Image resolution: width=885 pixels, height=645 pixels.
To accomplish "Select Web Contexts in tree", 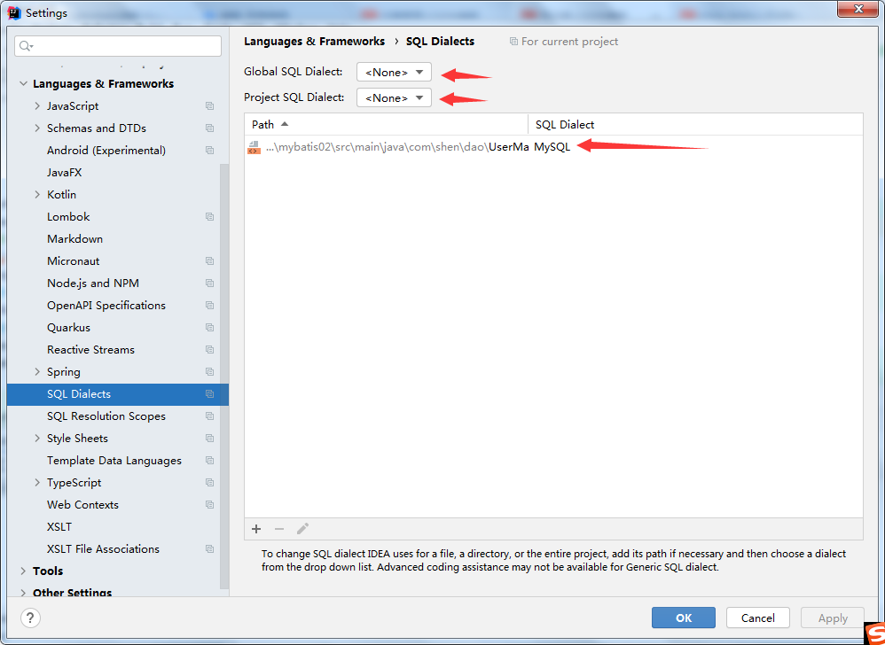I will (83, 505).
